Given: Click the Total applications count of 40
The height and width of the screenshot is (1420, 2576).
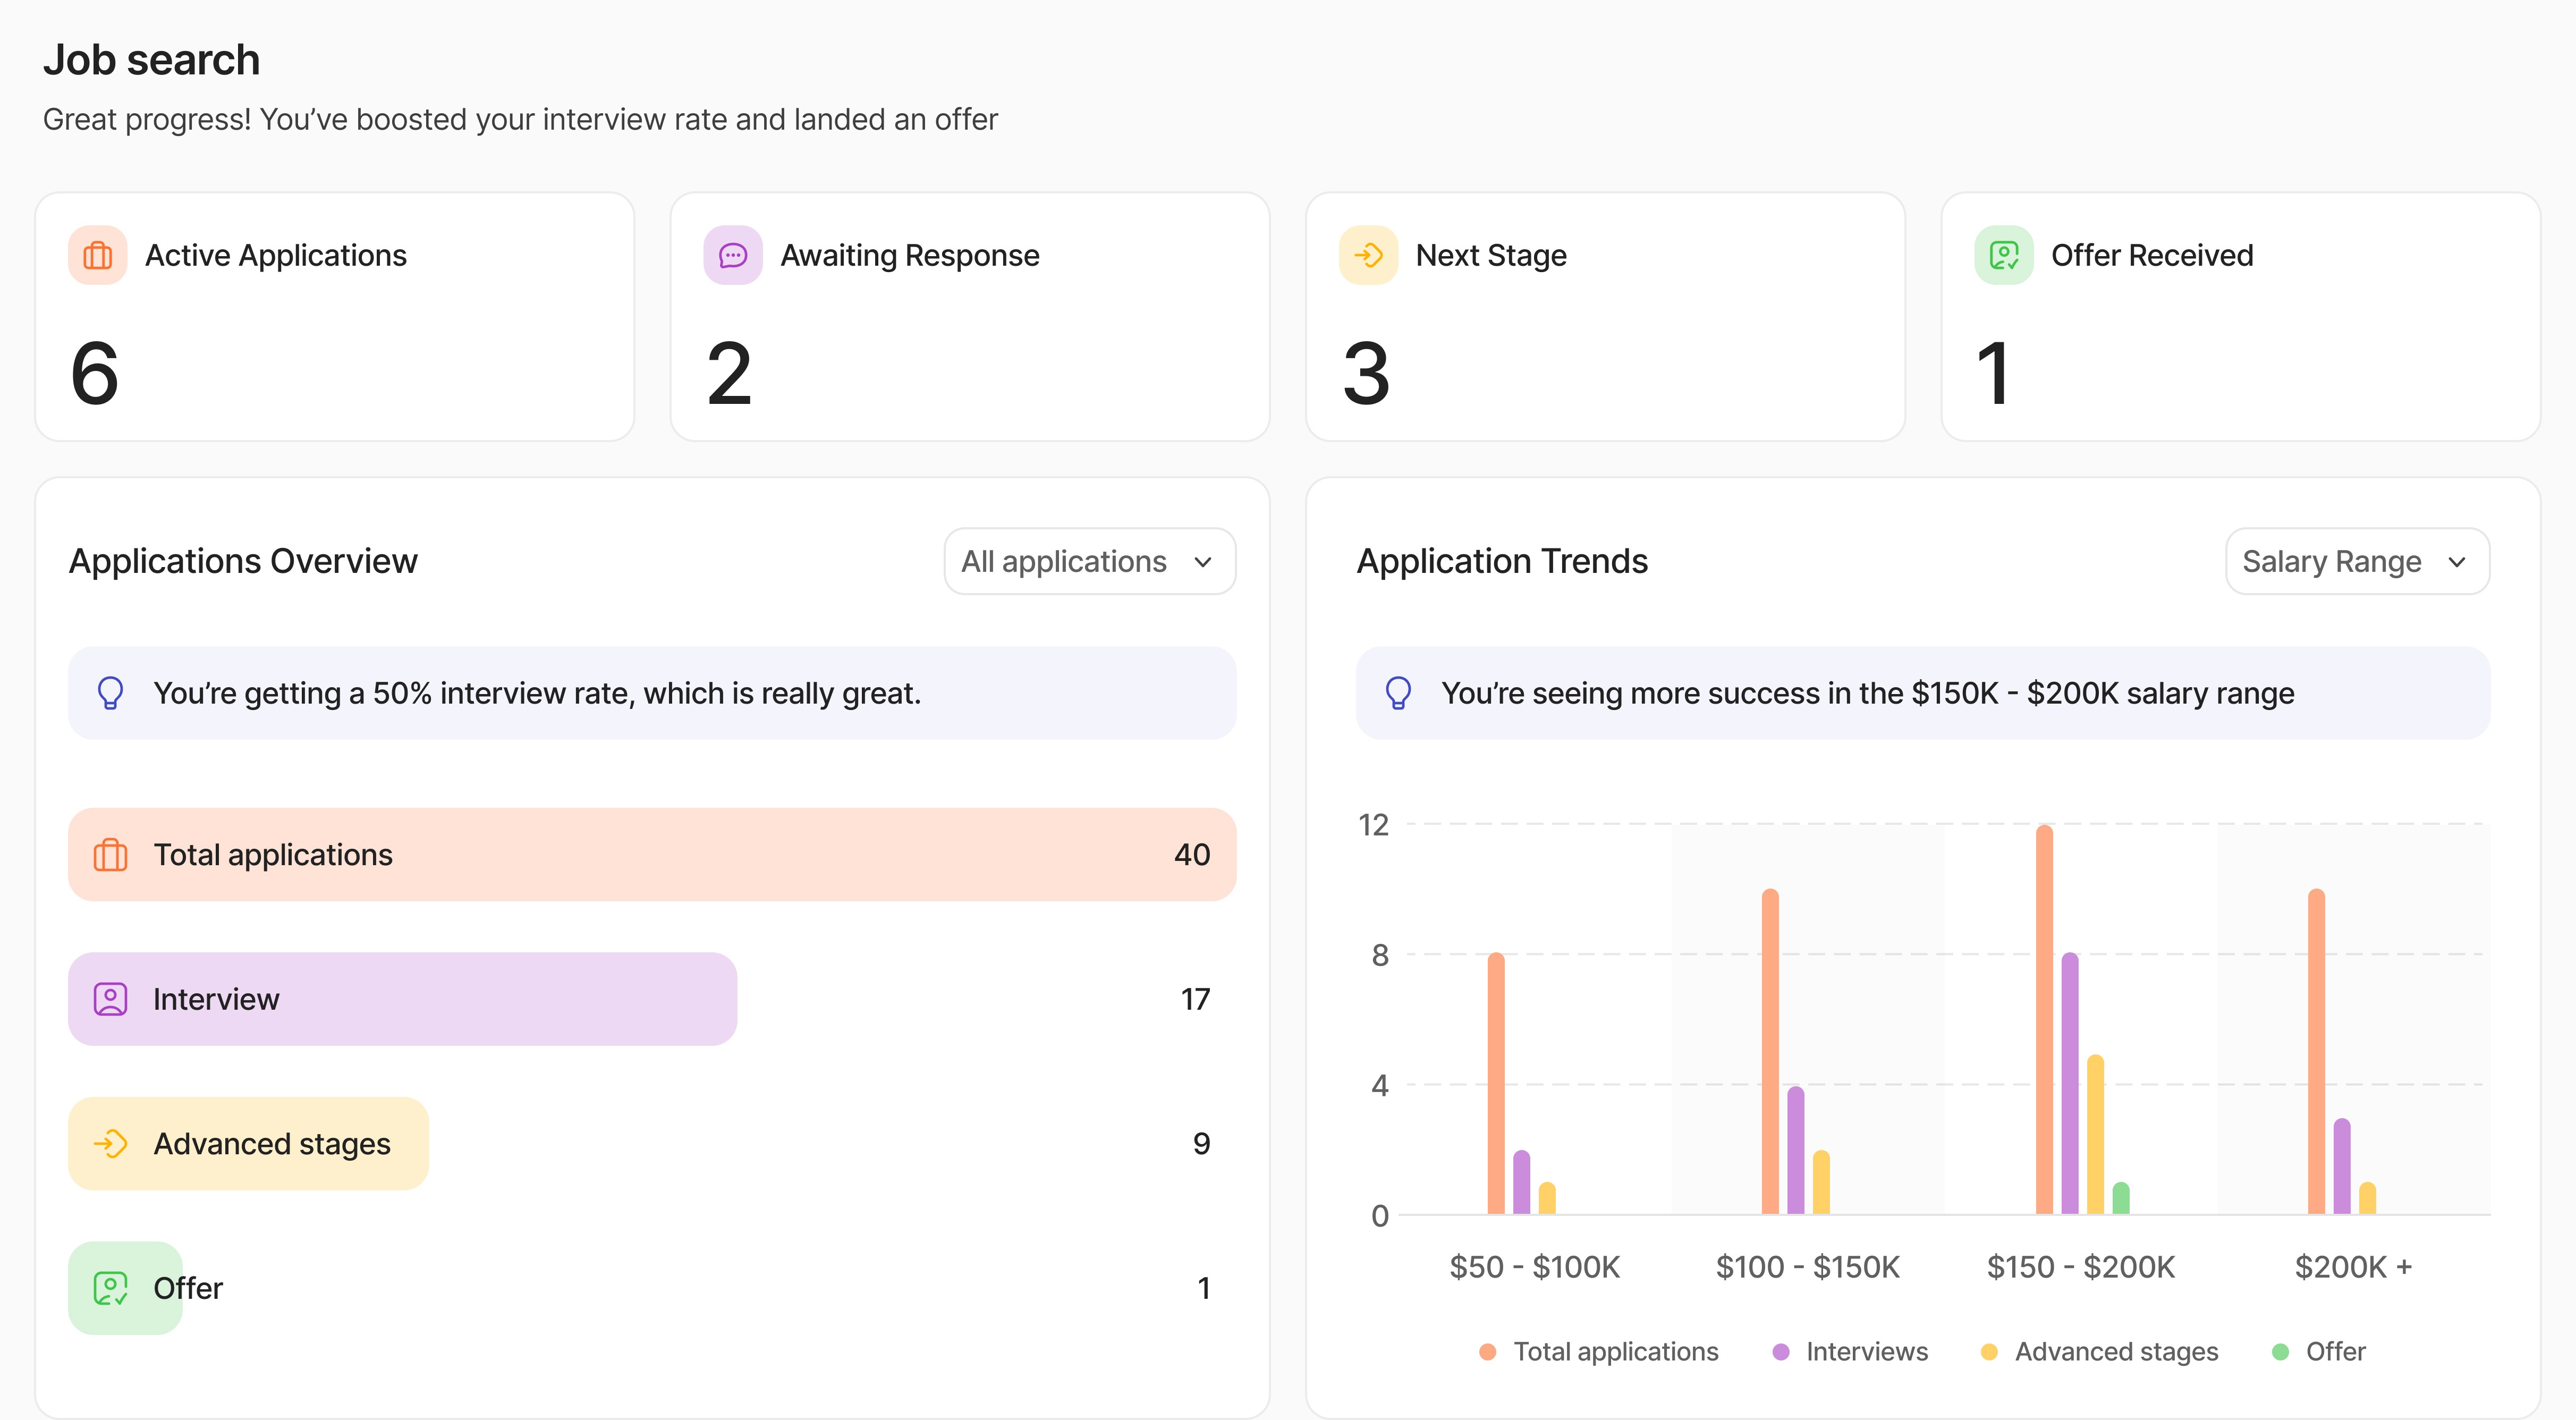Looking at the screenshot, I should (x=1191, y=855).
